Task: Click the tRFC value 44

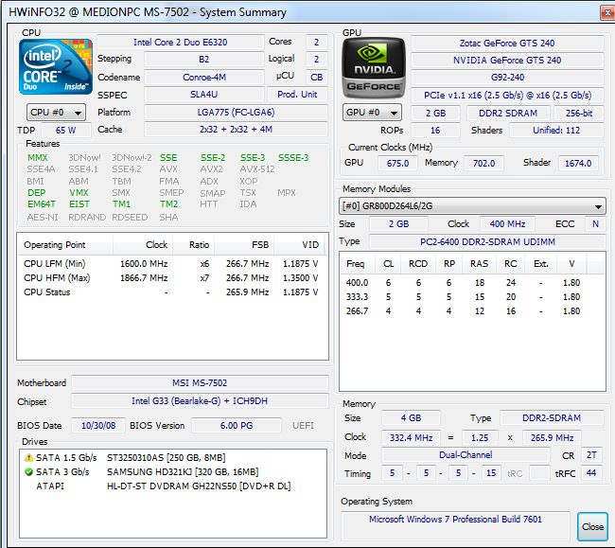Action: [x=591, y=473]
